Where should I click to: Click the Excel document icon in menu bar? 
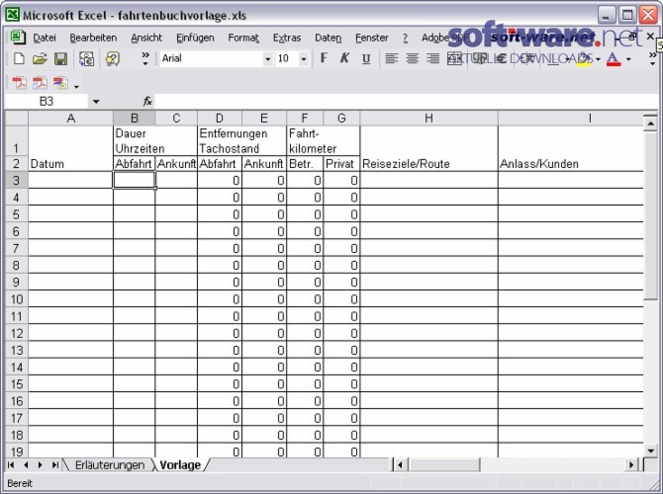pos(18,38)
